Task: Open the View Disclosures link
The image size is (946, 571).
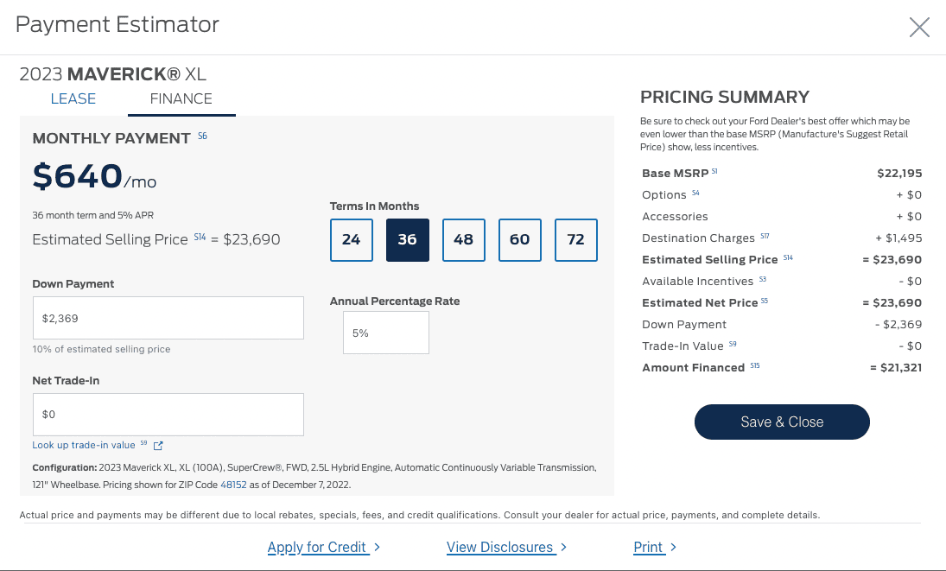Action: pyautogui.click(x=499, y=547)
